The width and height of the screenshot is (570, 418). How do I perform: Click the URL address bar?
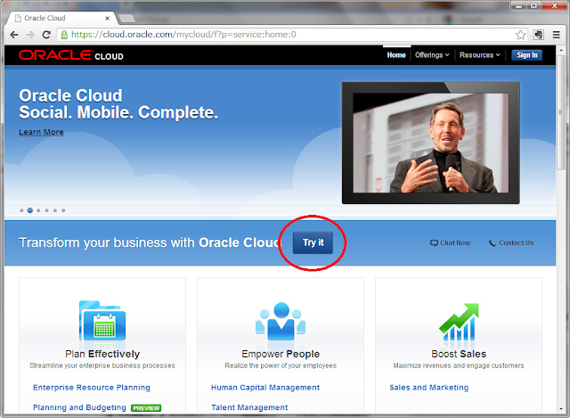coord(291,35)
